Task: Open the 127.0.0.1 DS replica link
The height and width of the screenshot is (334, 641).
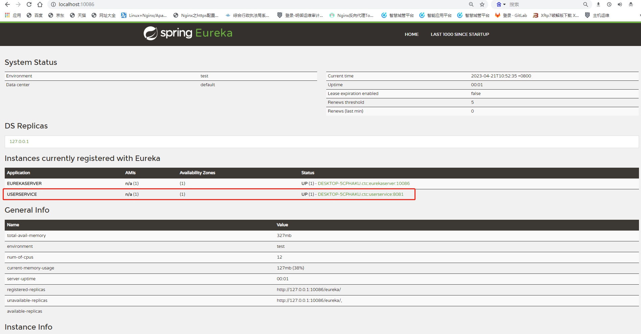Action: pyautogui.click(x=19, y=142)
